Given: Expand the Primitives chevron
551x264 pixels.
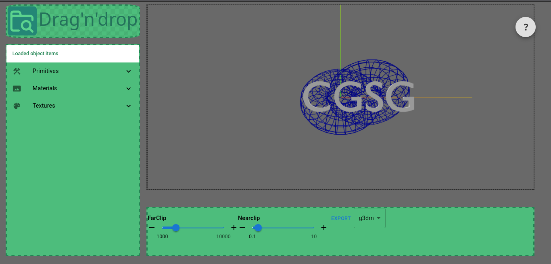Looking at the screenshot, I should [x=129, y=71].
